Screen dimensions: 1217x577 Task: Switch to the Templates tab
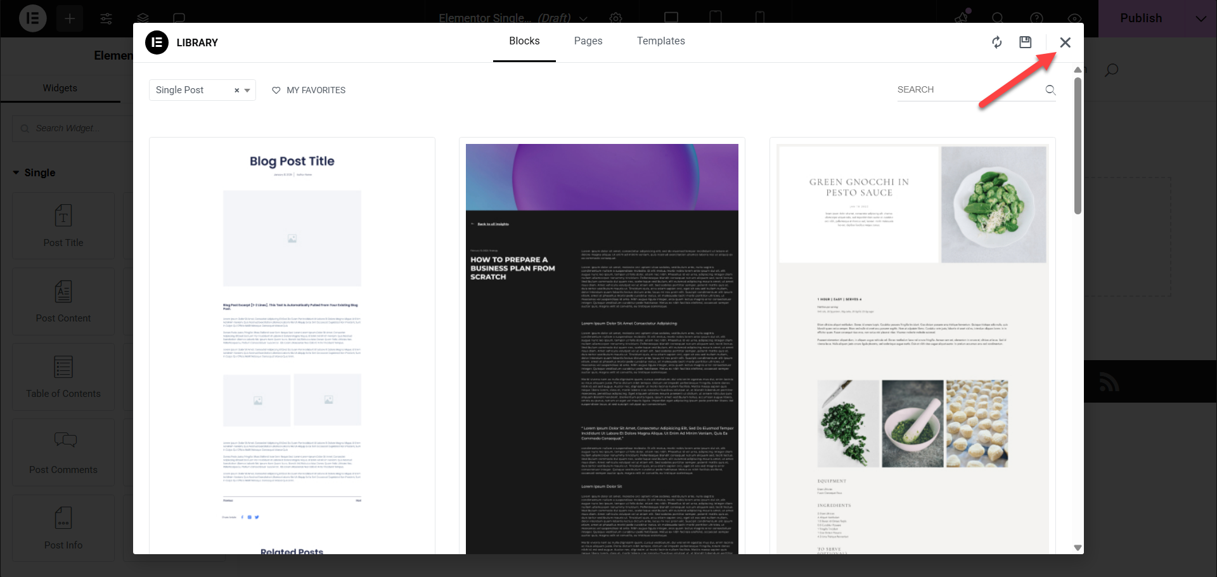tap(660, 41)
